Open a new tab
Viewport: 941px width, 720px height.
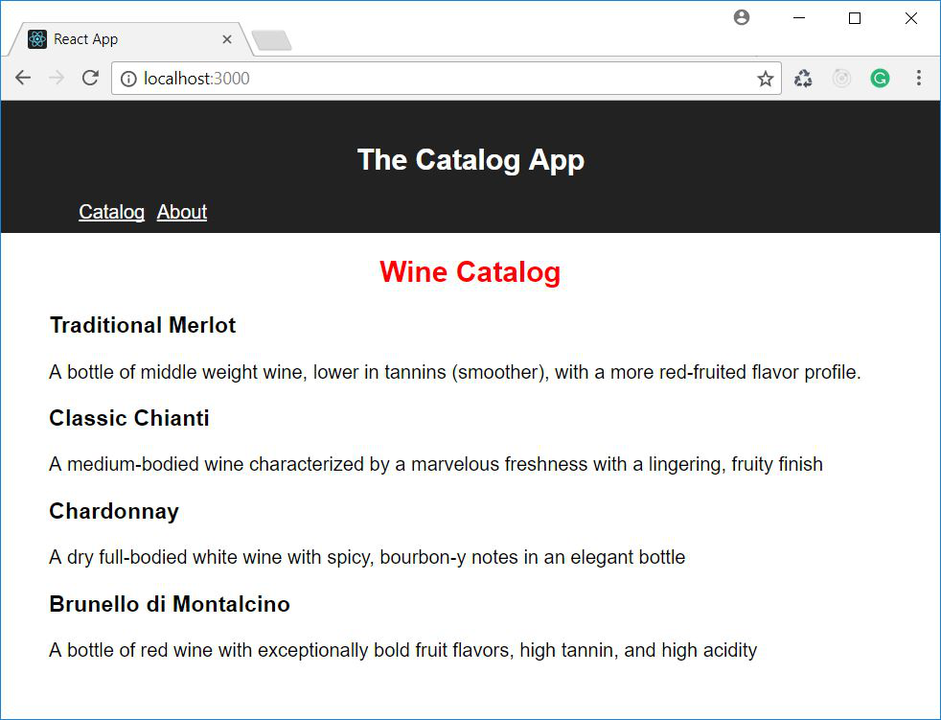(271, 40)
